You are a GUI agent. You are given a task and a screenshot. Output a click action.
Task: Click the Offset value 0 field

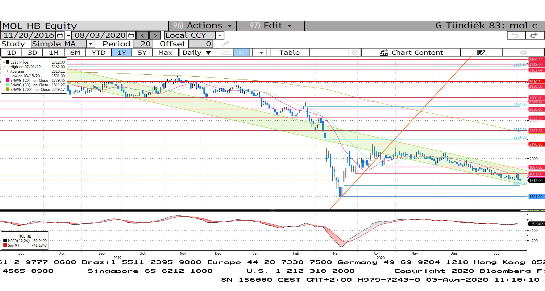coord(201,44)
